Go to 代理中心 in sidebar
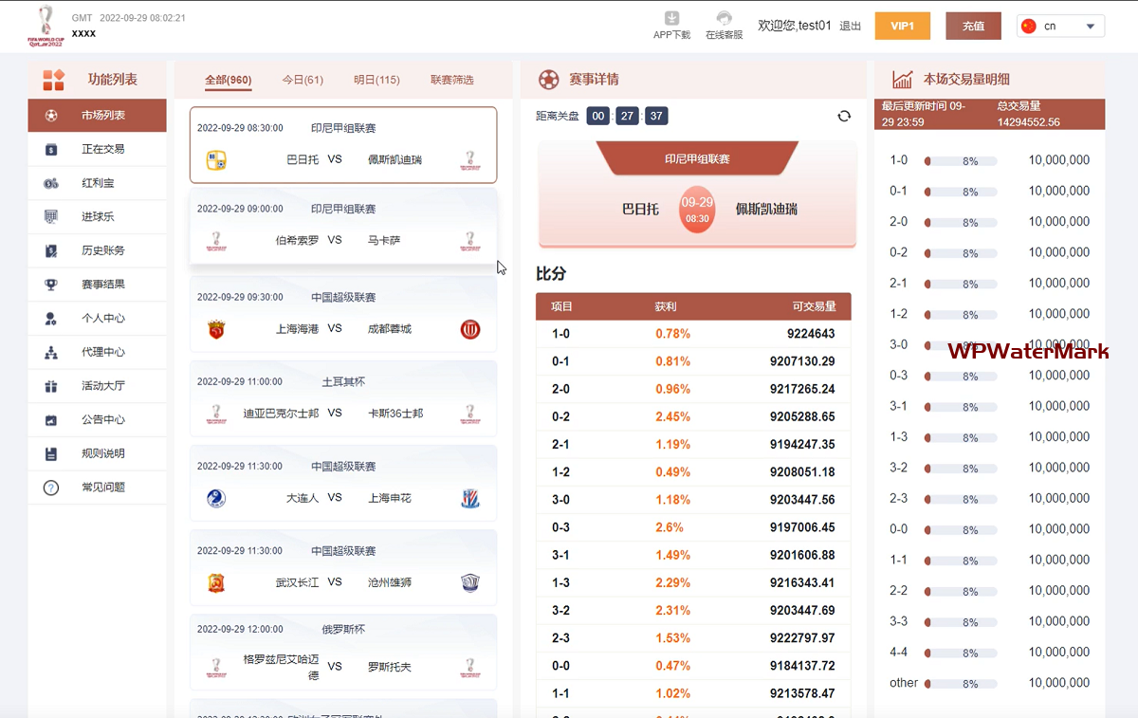The height and width of the screenshot is (718, 1138). (x=102, y=352)
